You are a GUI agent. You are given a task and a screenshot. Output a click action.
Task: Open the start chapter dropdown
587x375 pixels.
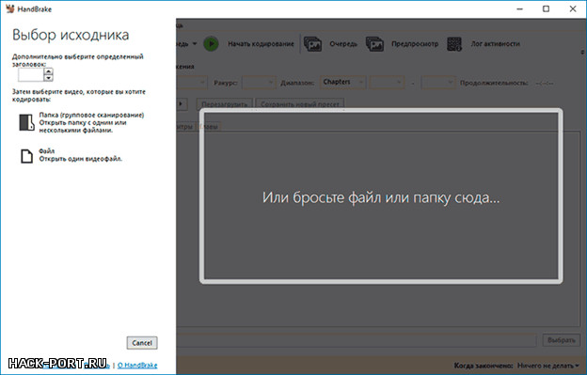tap(387, 83)
